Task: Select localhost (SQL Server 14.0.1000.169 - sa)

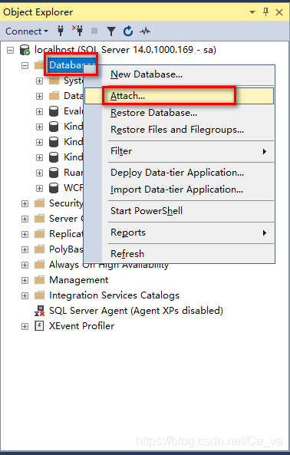Action: (x=125, y=50)
